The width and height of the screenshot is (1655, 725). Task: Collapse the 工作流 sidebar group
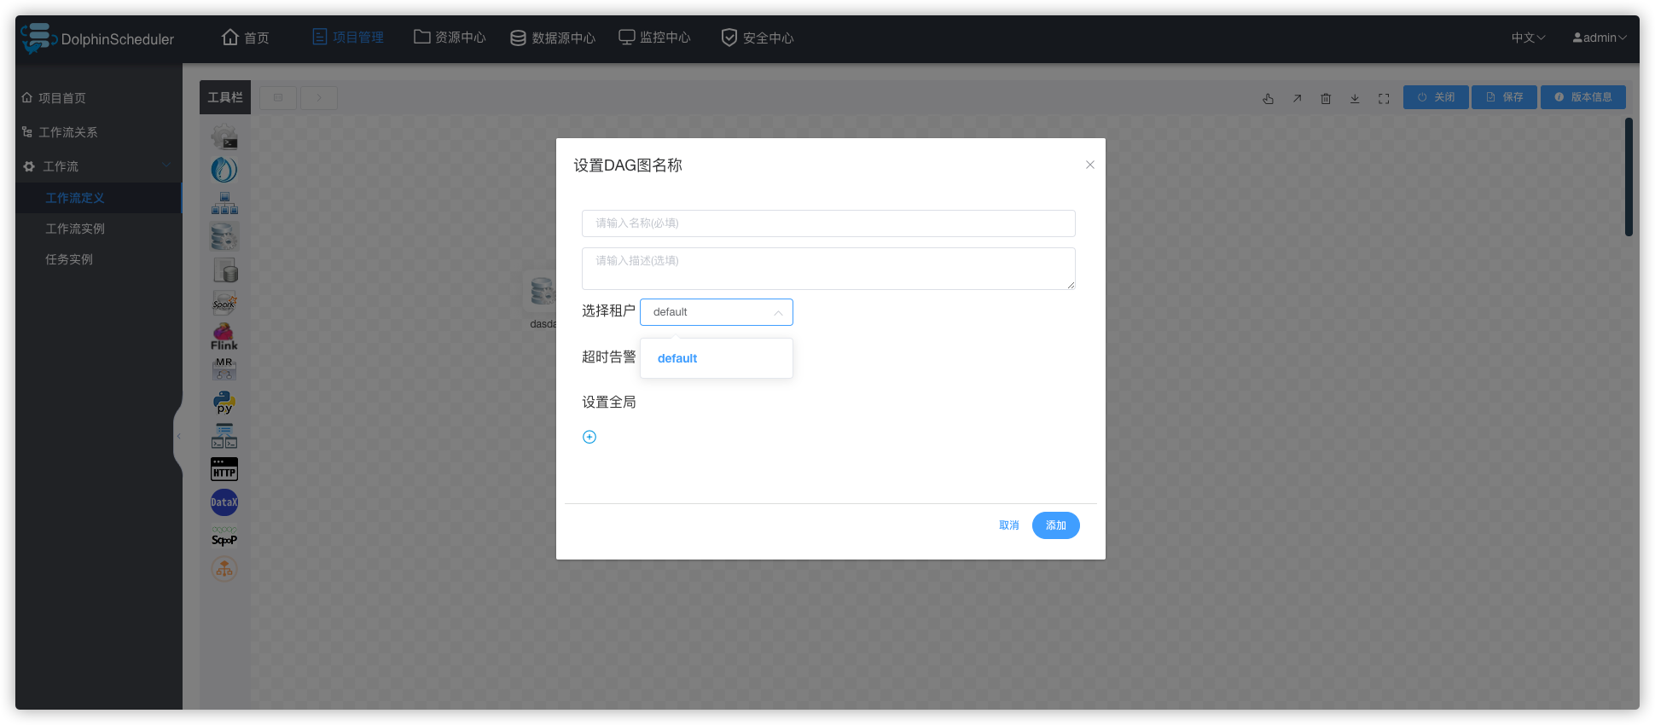(98, 166)
